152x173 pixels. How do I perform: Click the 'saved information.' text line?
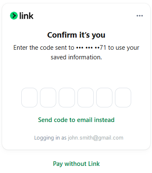coord(76,57)
